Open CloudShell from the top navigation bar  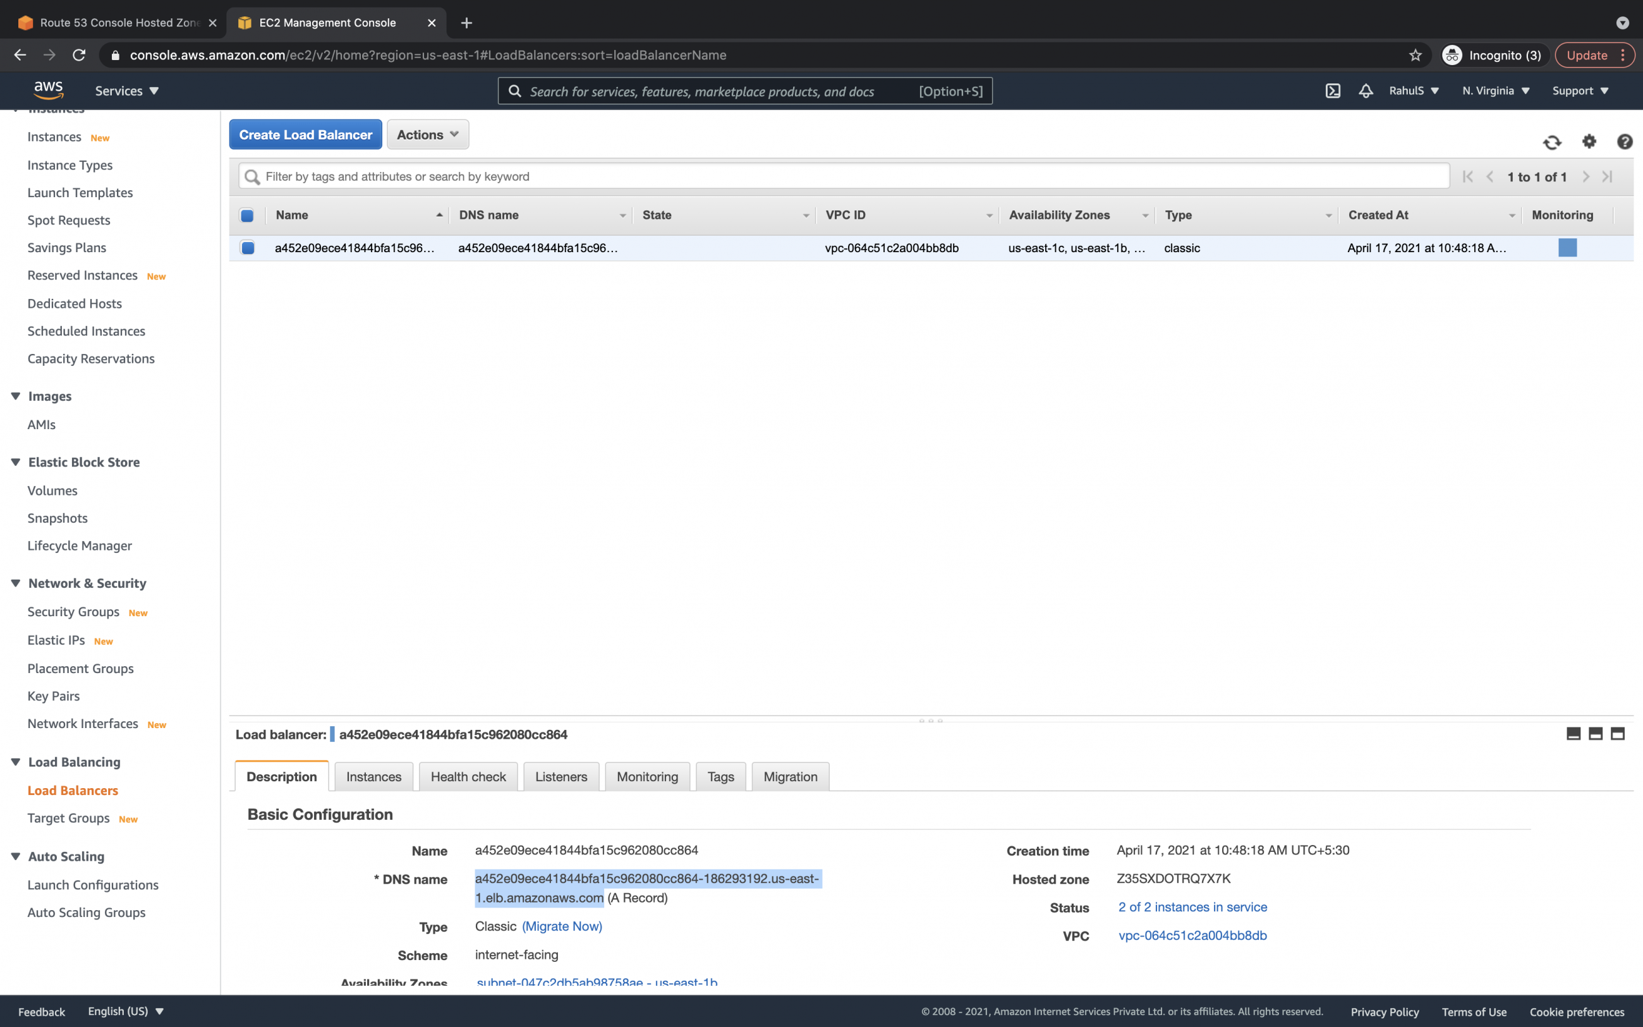1333,90
